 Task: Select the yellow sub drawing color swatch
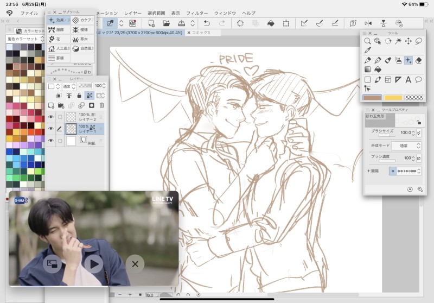pos(393,98)
